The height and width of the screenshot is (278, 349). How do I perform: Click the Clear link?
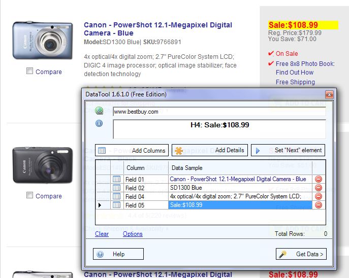102,234
